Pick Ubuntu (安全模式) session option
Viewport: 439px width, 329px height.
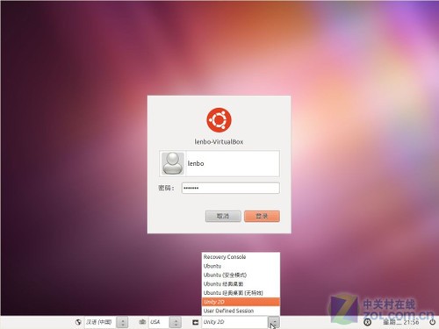241,275
